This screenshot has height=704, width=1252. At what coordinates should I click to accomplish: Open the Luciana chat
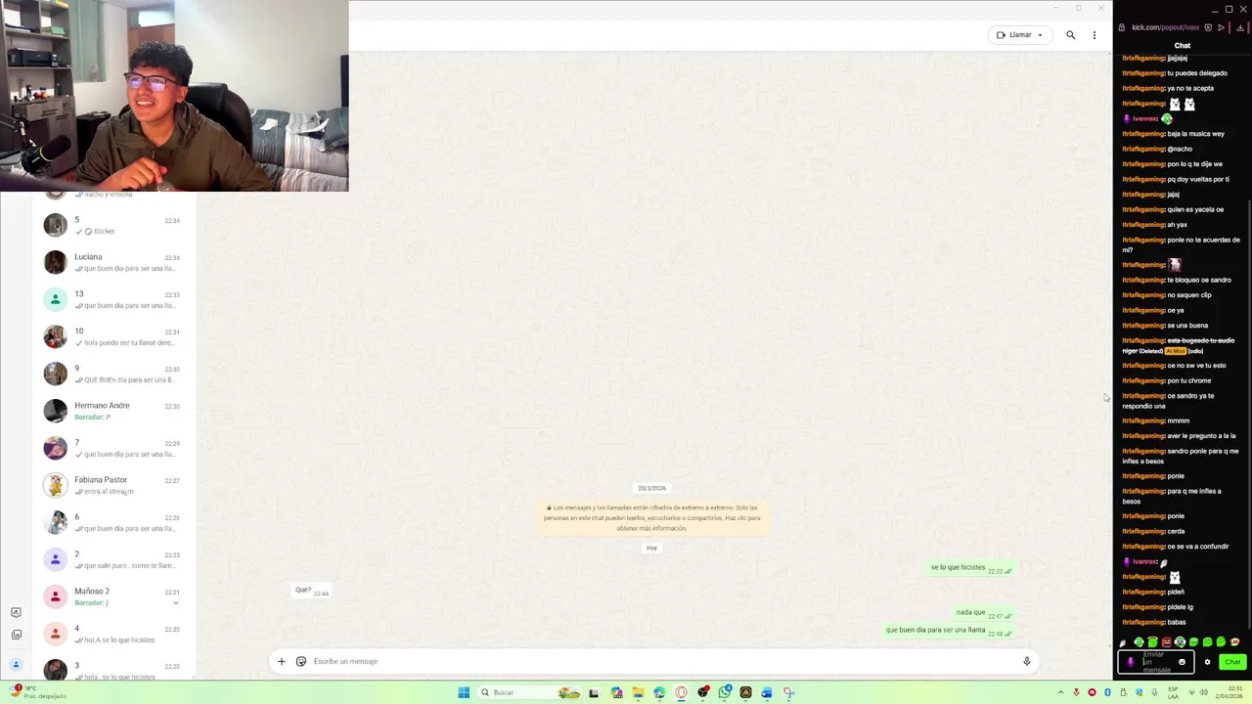point(114,262)
